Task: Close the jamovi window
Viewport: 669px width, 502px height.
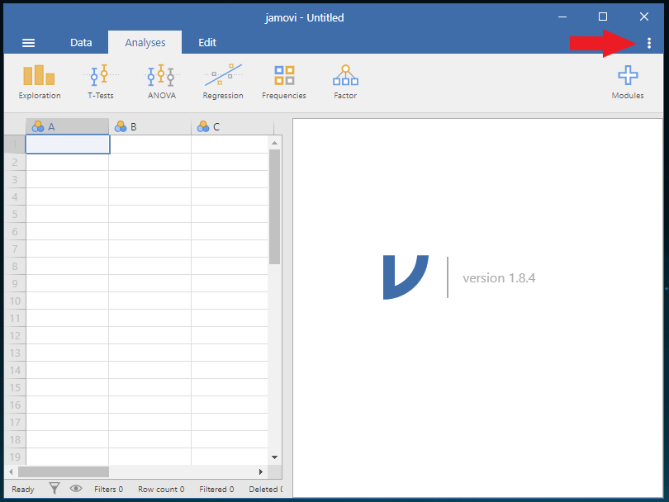Action: click(x=644, y=17)
